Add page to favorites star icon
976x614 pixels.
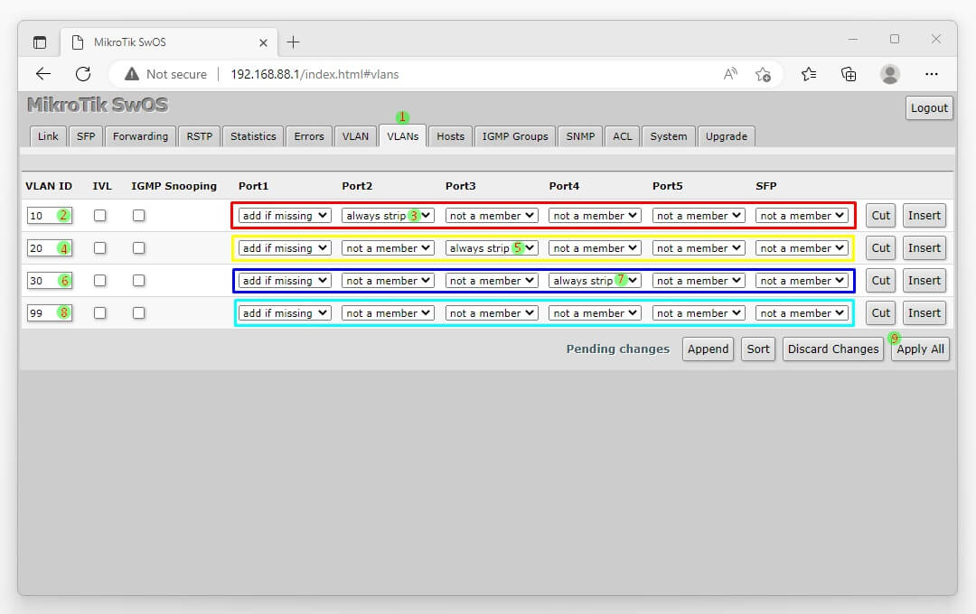point(763,74)
